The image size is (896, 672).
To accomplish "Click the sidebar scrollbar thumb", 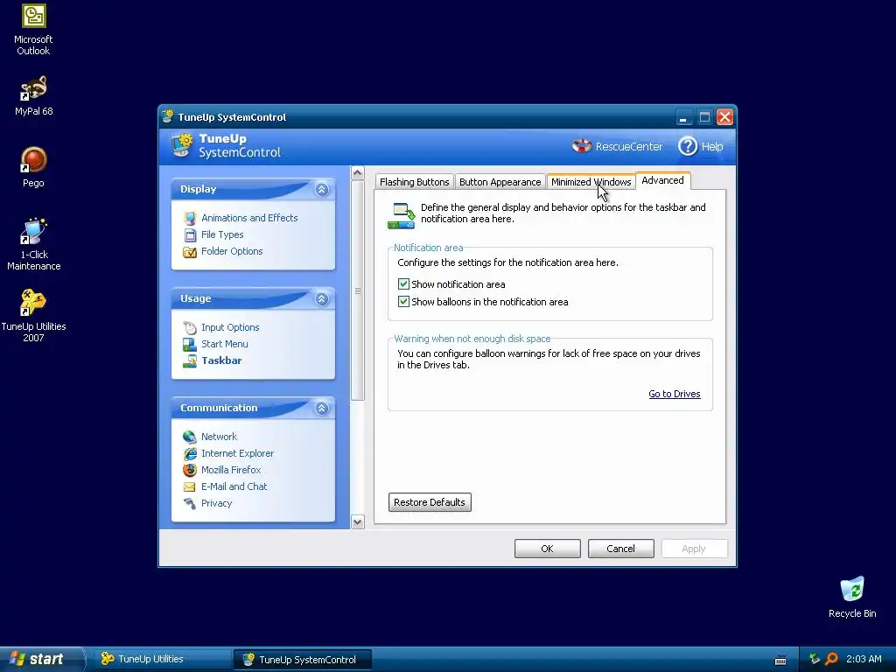I will [358, 290].
